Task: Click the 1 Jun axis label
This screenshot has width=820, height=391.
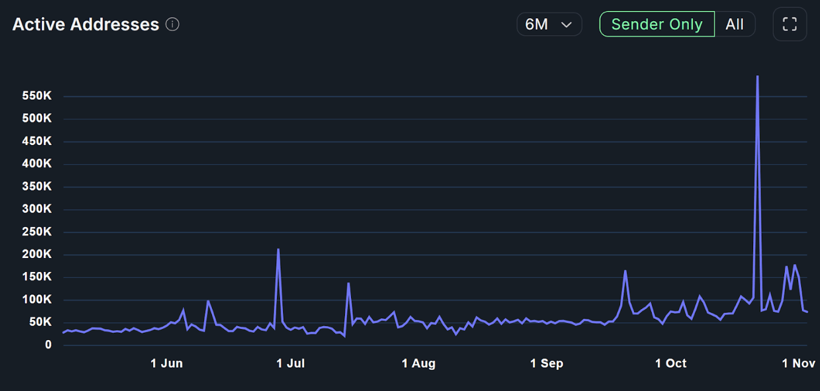Action: click(166, 364)
